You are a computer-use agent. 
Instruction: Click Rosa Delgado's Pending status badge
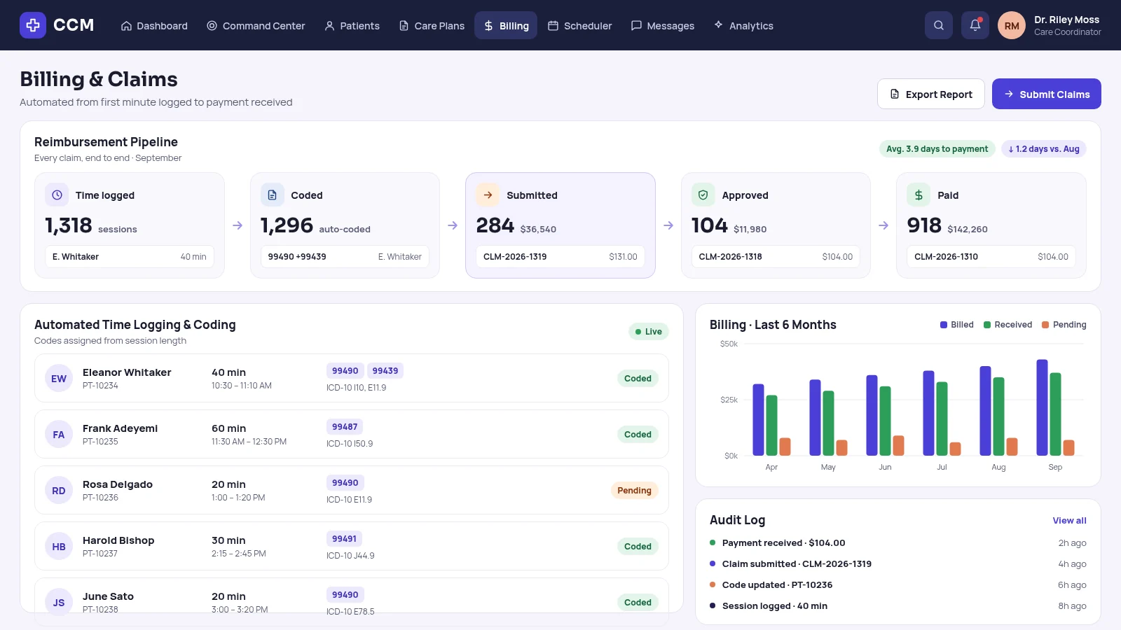(x=634, y=491)
